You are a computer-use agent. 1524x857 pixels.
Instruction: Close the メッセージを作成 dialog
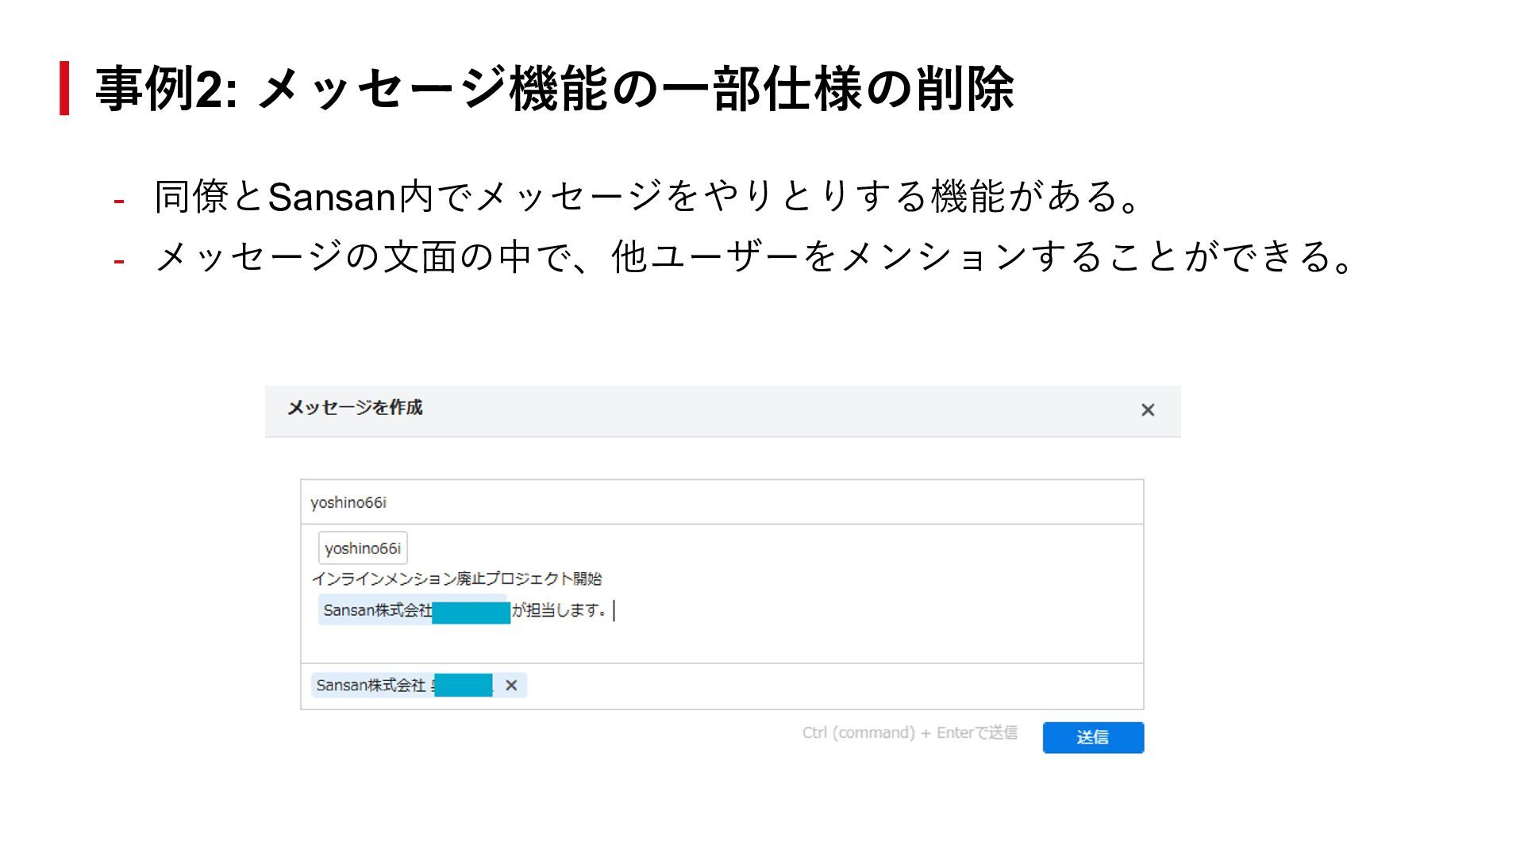click(x=1147, y=410)
